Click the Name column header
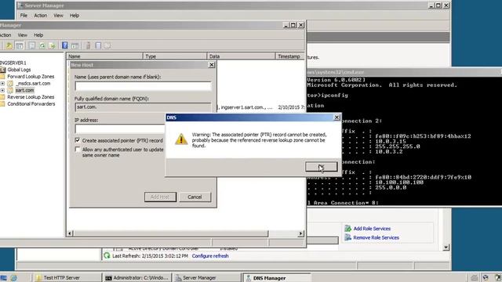Image resolution: width=502 pixels, height=282 pixels. click(104, 56)
